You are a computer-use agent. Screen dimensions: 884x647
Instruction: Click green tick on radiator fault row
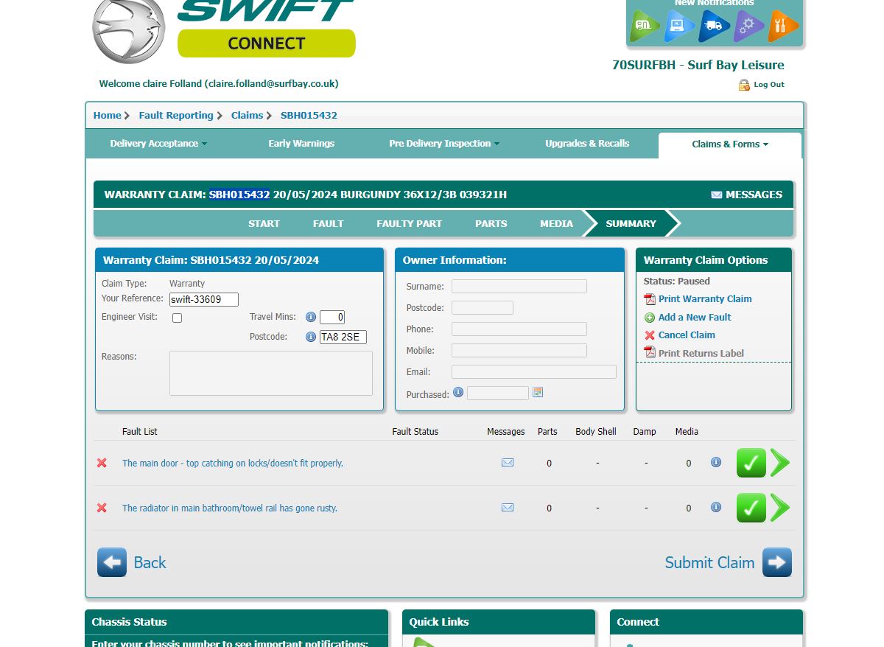[751, 508]
